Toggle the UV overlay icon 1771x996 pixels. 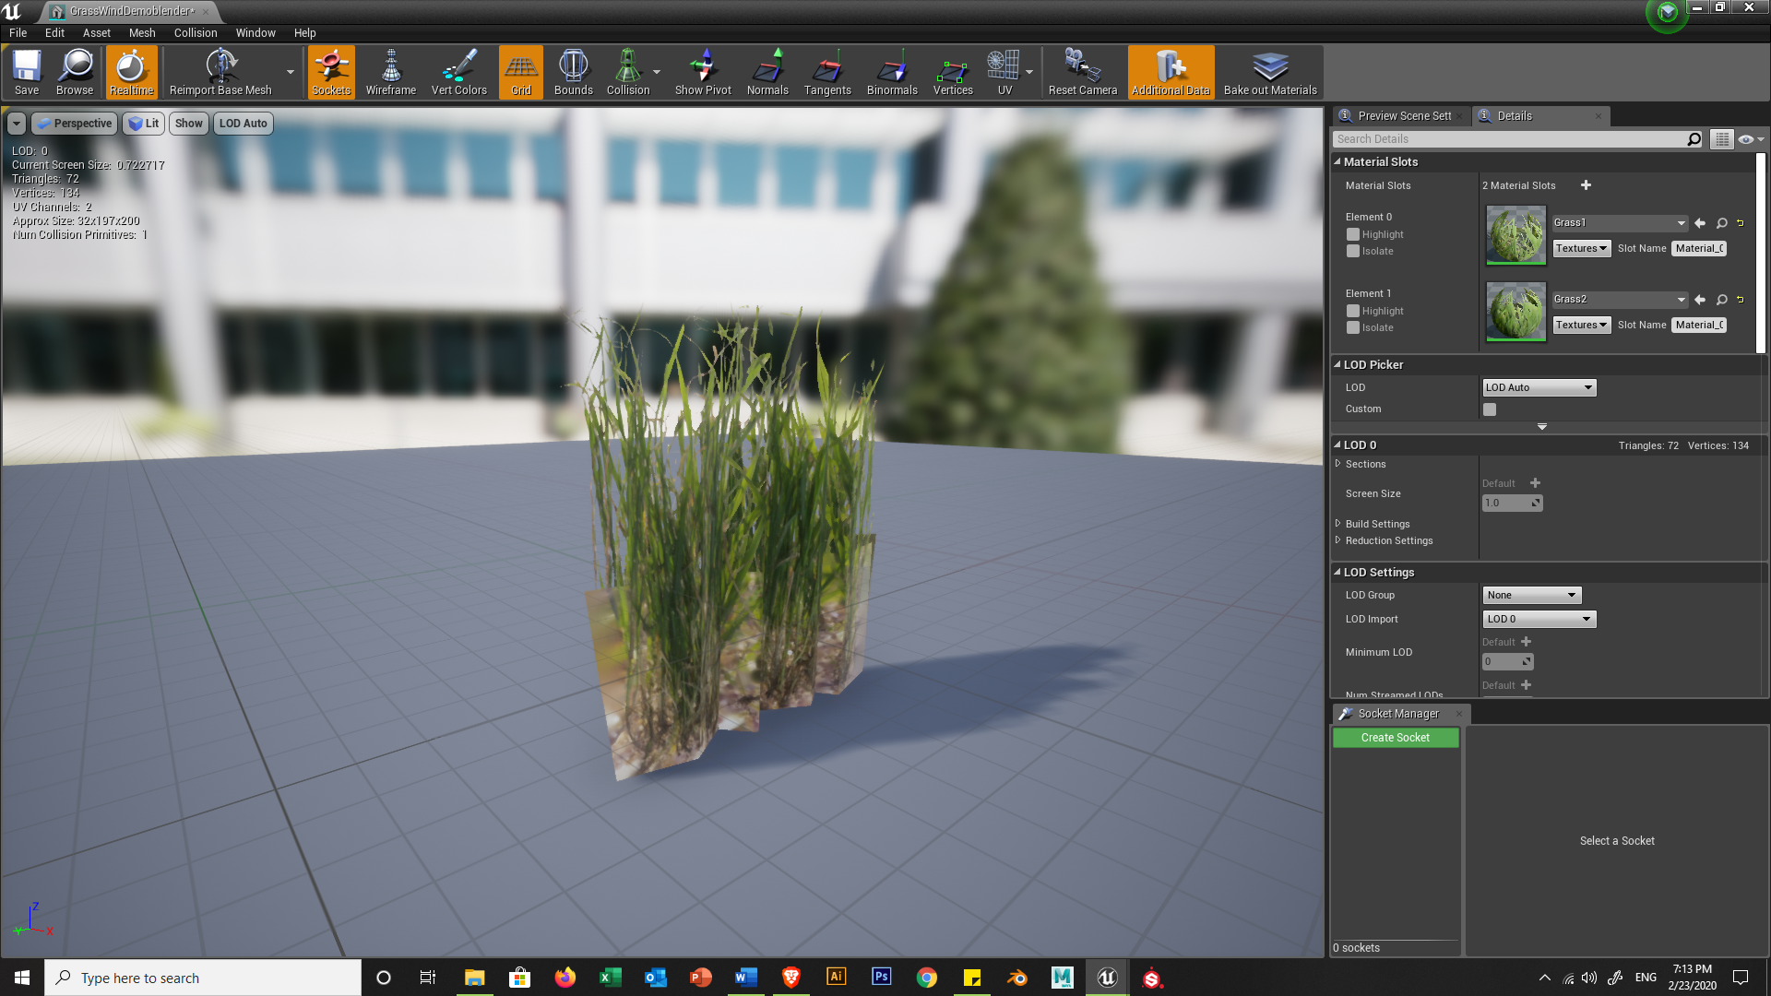pos(1004,72)
